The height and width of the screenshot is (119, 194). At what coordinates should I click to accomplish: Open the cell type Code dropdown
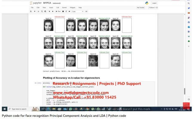point(78,12)
